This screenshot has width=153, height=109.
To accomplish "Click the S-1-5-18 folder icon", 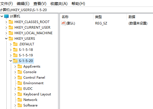I will point(15,49).
